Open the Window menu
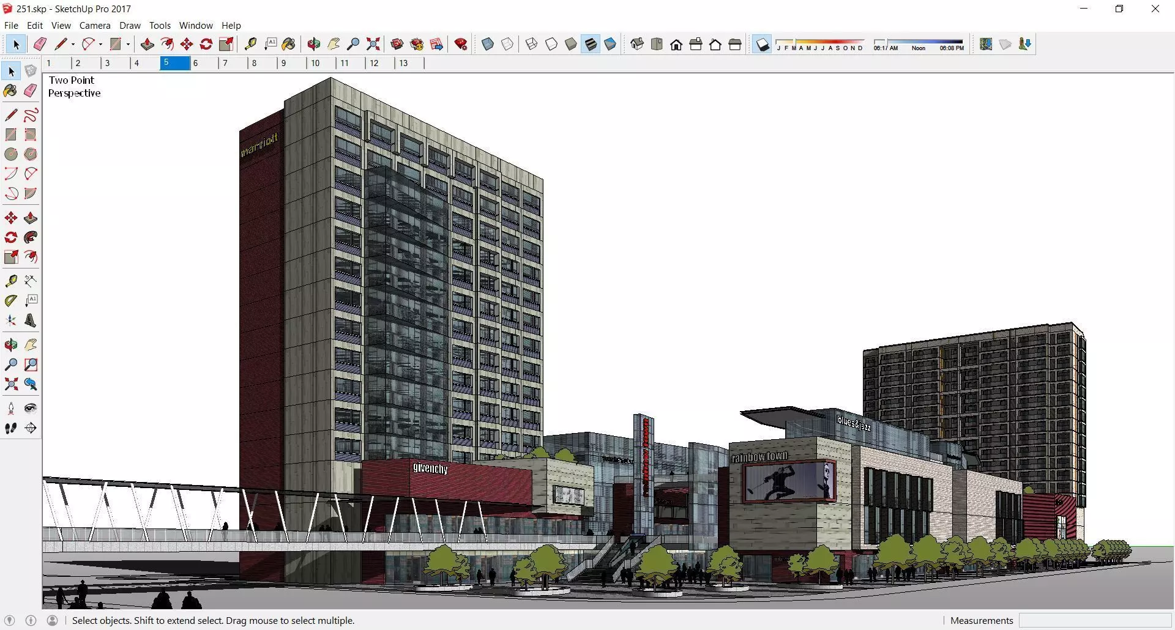The width and height of the screenshot is (1175, 630). coord(196,25)
